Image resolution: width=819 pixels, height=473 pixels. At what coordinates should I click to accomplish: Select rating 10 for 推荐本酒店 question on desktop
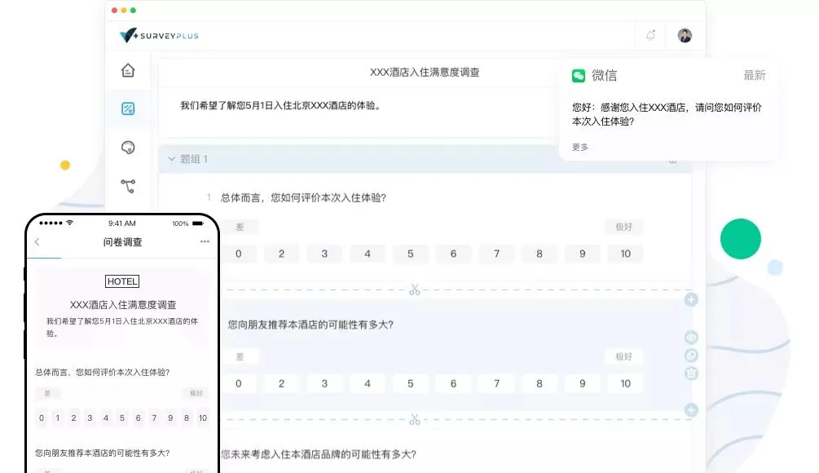click(x=625, y=383)
